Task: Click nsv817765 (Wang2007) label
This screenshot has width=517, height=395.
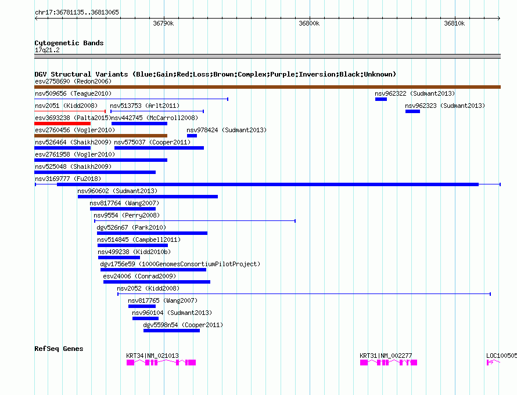Action: point(163,300)
